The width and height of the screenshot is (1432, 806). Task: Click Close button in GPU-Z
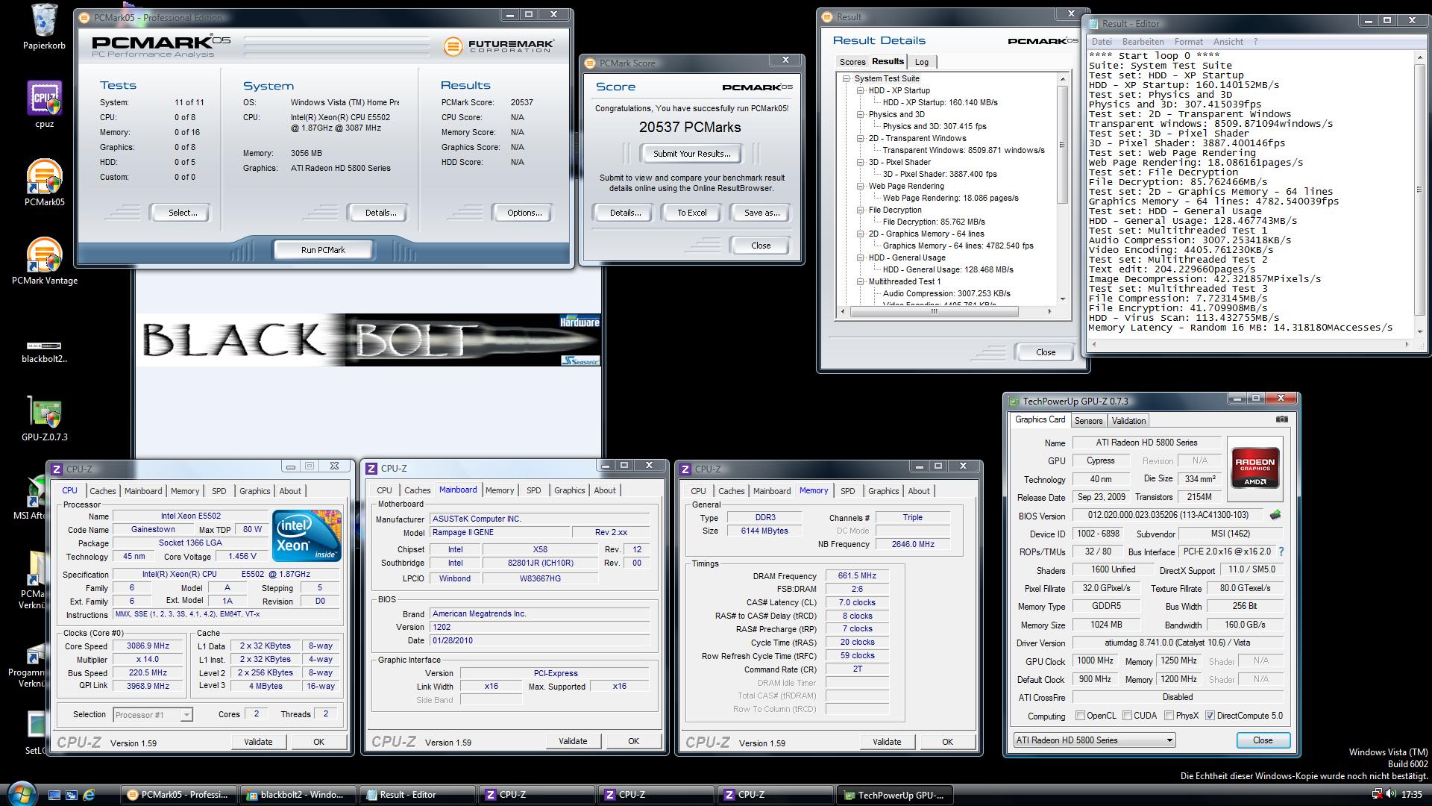[x=1263, y=740]
